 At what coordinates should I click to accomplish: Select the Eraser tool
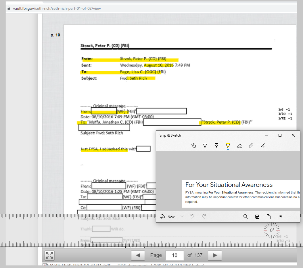coord(239,145)
